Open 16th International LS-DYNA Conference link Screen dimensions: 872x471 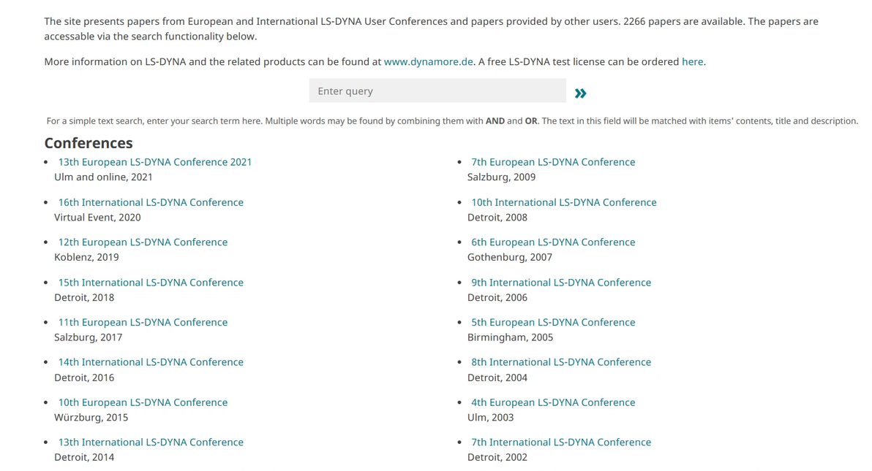point(151,202)
